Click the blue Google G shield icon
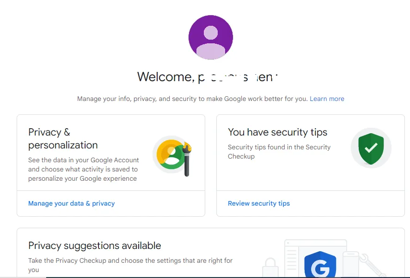This screenshot has height=278, width=410. [x=320, y=264]
